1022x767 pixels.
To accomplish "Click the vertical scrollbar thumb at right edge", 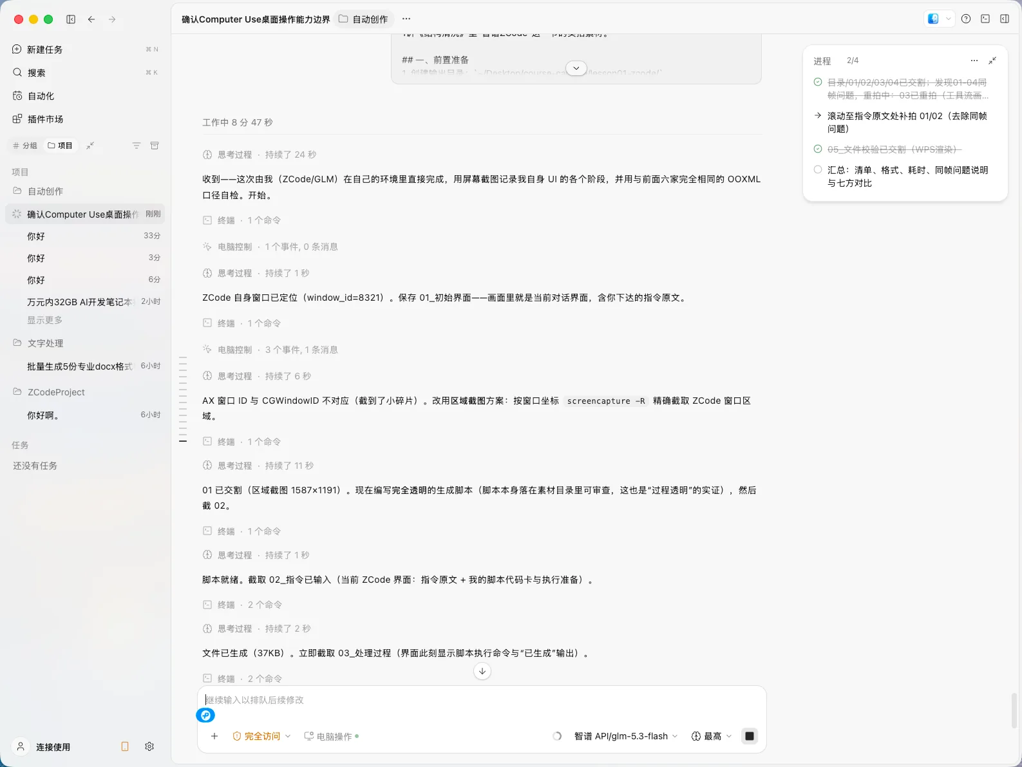I will [x=1015, y=710].
